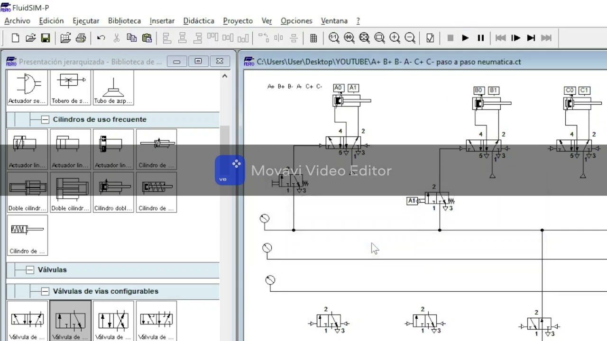Center selected objects horizontally
The height and width of the screenshot is (341, 607).
pyautogui.click(x=182, y=38)
